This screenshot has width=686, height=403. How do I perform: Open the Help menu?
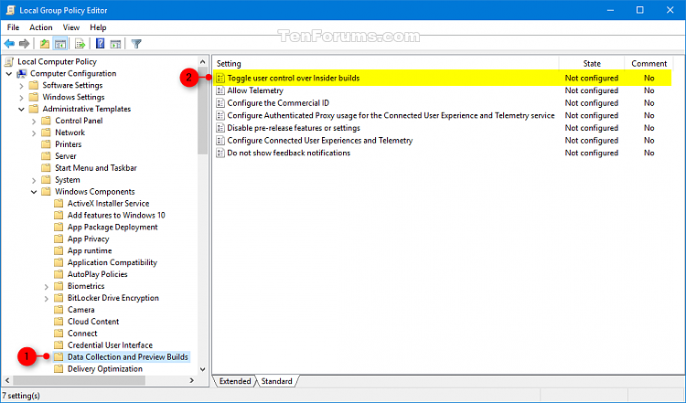98,27
